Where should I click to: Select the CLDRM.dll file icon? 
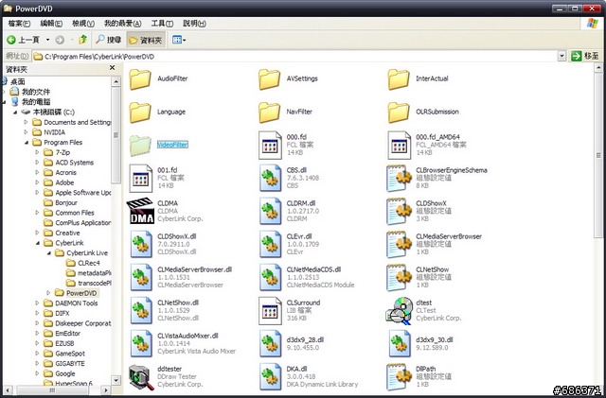(270, 211)
